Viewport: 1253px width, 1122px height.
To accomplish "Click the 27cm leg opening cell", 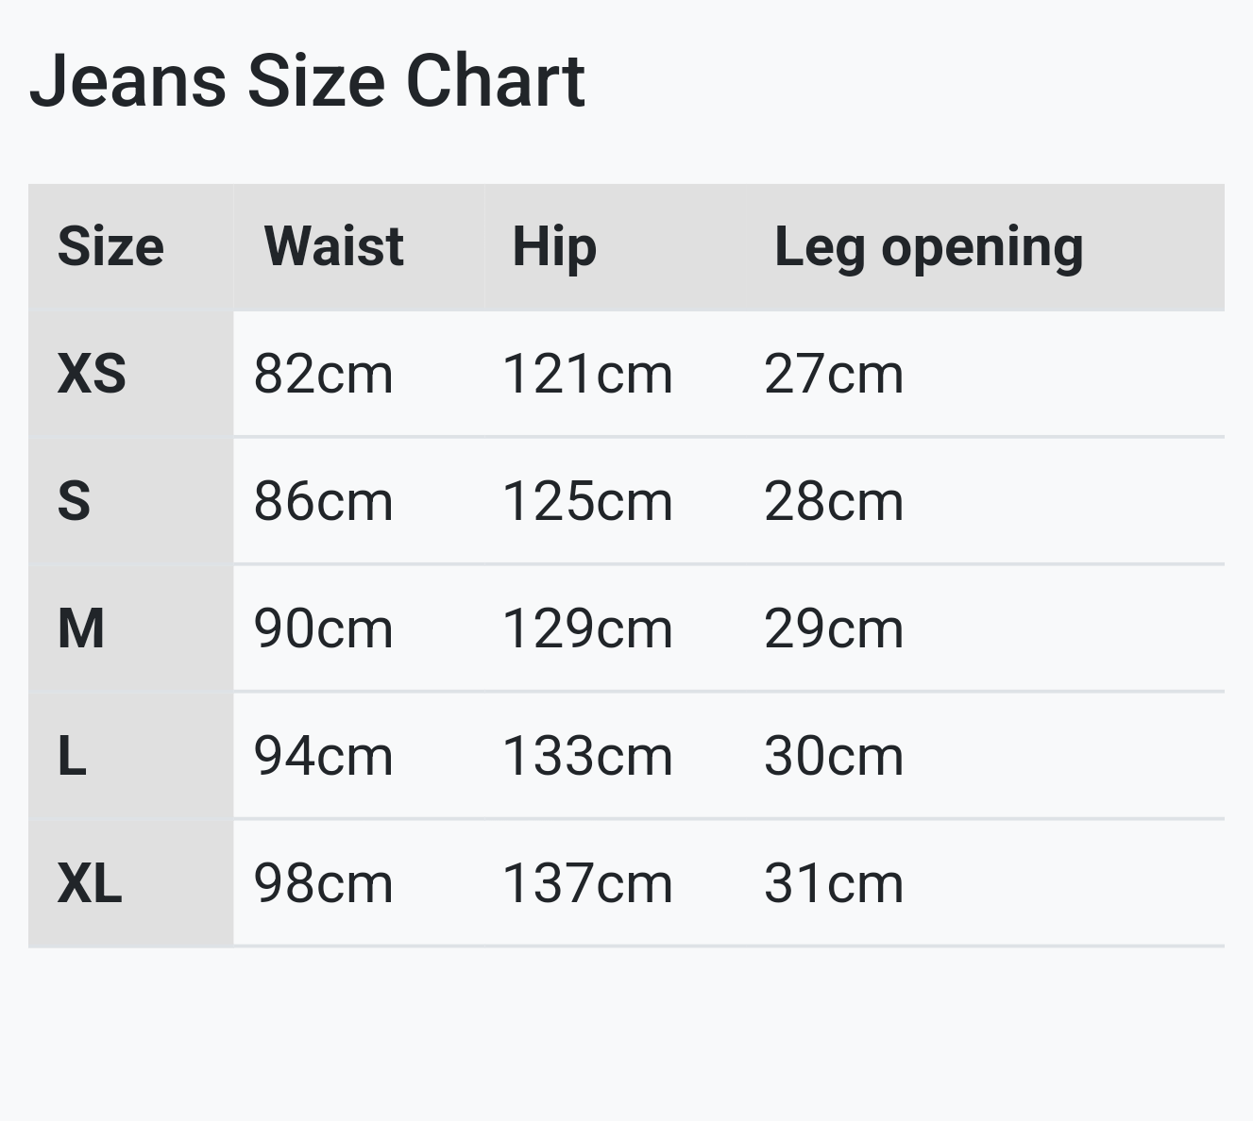I will [x=834, y=374].
